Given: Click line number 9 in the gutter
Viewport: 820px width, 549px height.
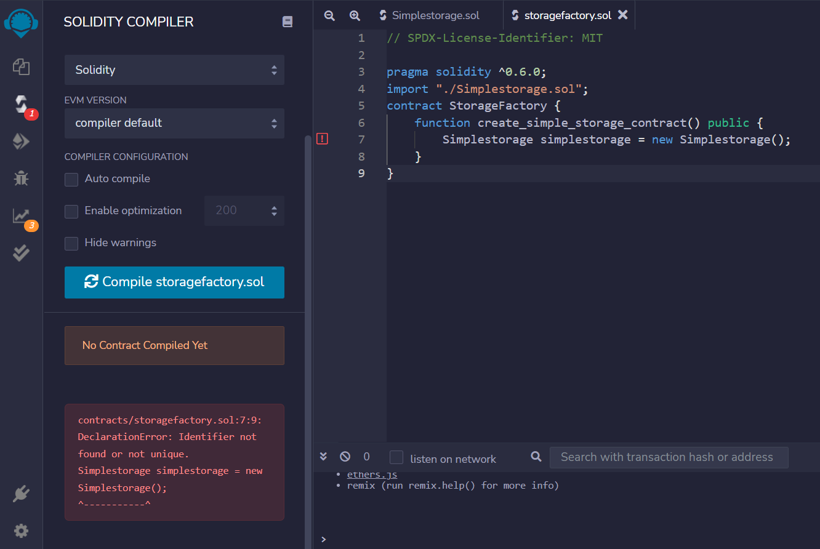Looking at the screenshot, I should (x=361, y=174).
